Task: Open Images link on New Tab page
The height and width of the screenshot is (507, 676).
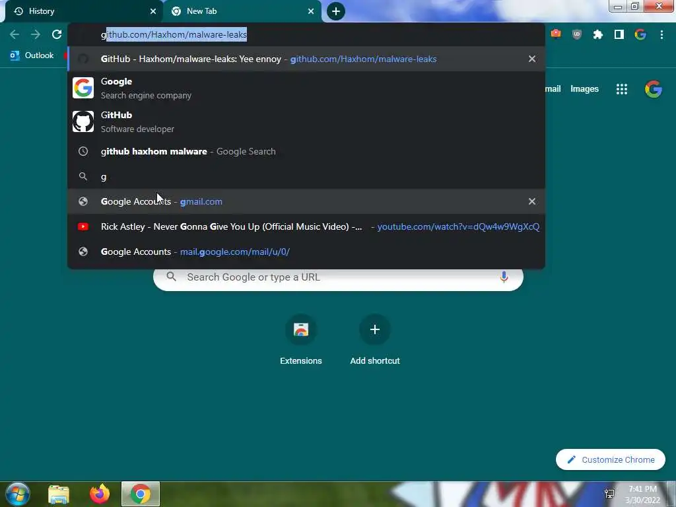Action: (584, 89)
